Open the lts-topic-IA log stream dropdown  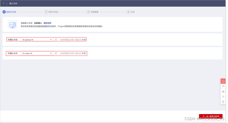pos(37,53)
